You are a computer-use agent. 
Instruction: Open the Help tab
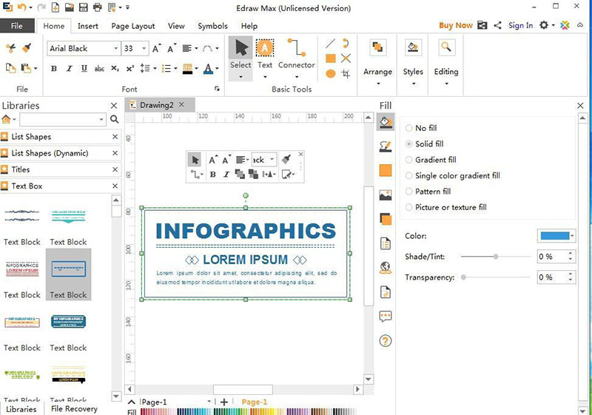point(249,26)
